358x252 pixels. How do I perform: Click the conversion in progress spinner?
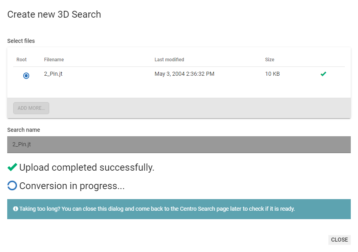[x=12, y=185]
